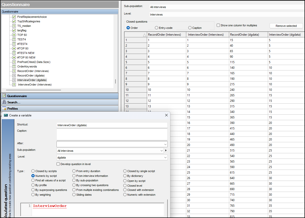Click the text icon beside OrderKeywords
The width and height of the screenshot is (305, 218).
pyautogui.click(x=14, y=66)
